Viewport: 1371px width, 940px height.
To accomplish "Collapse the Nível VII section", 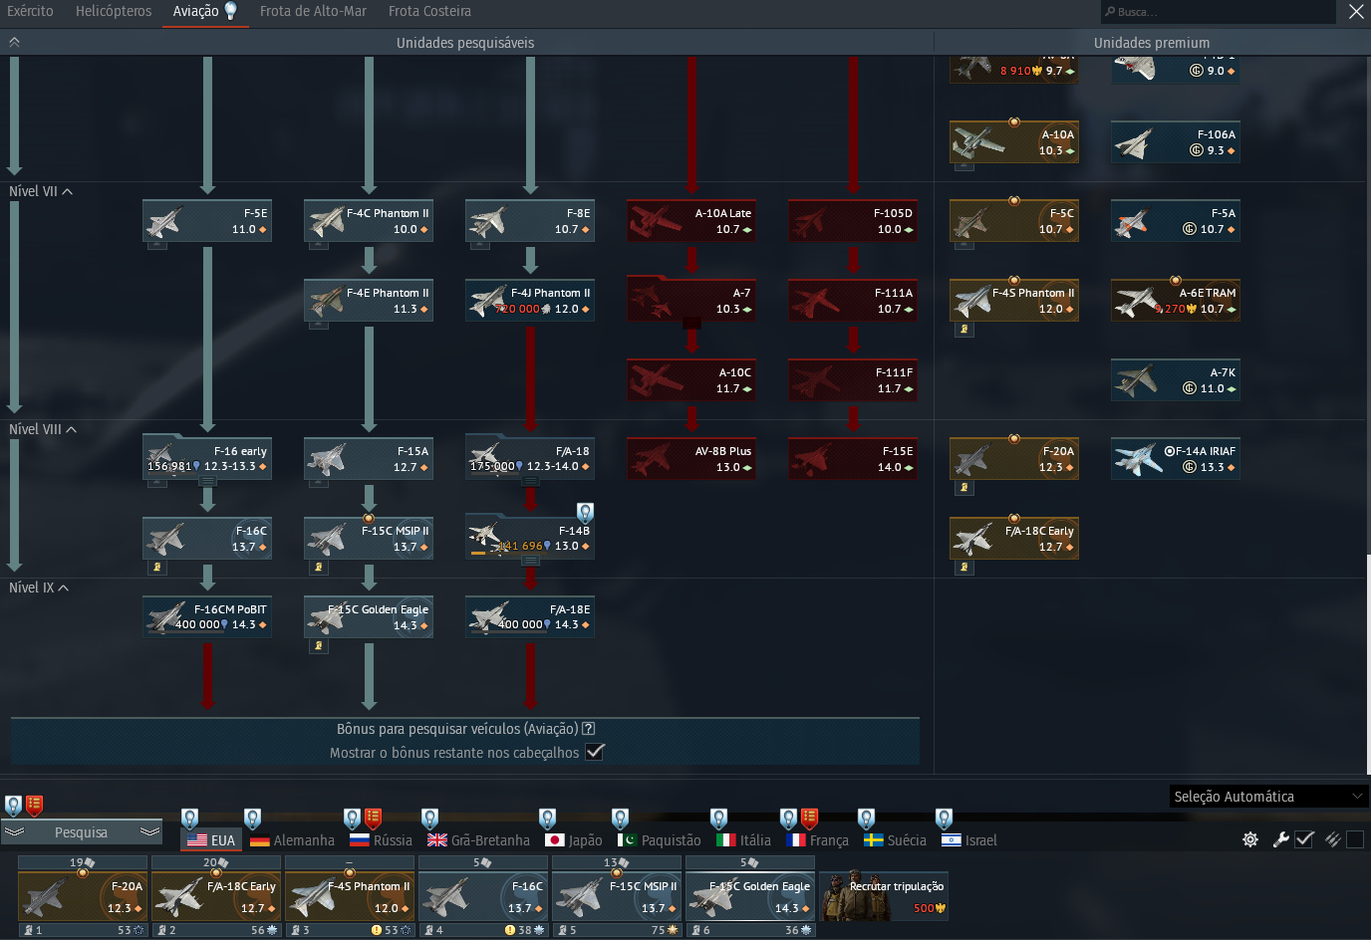I will click(x=41, y=191).
